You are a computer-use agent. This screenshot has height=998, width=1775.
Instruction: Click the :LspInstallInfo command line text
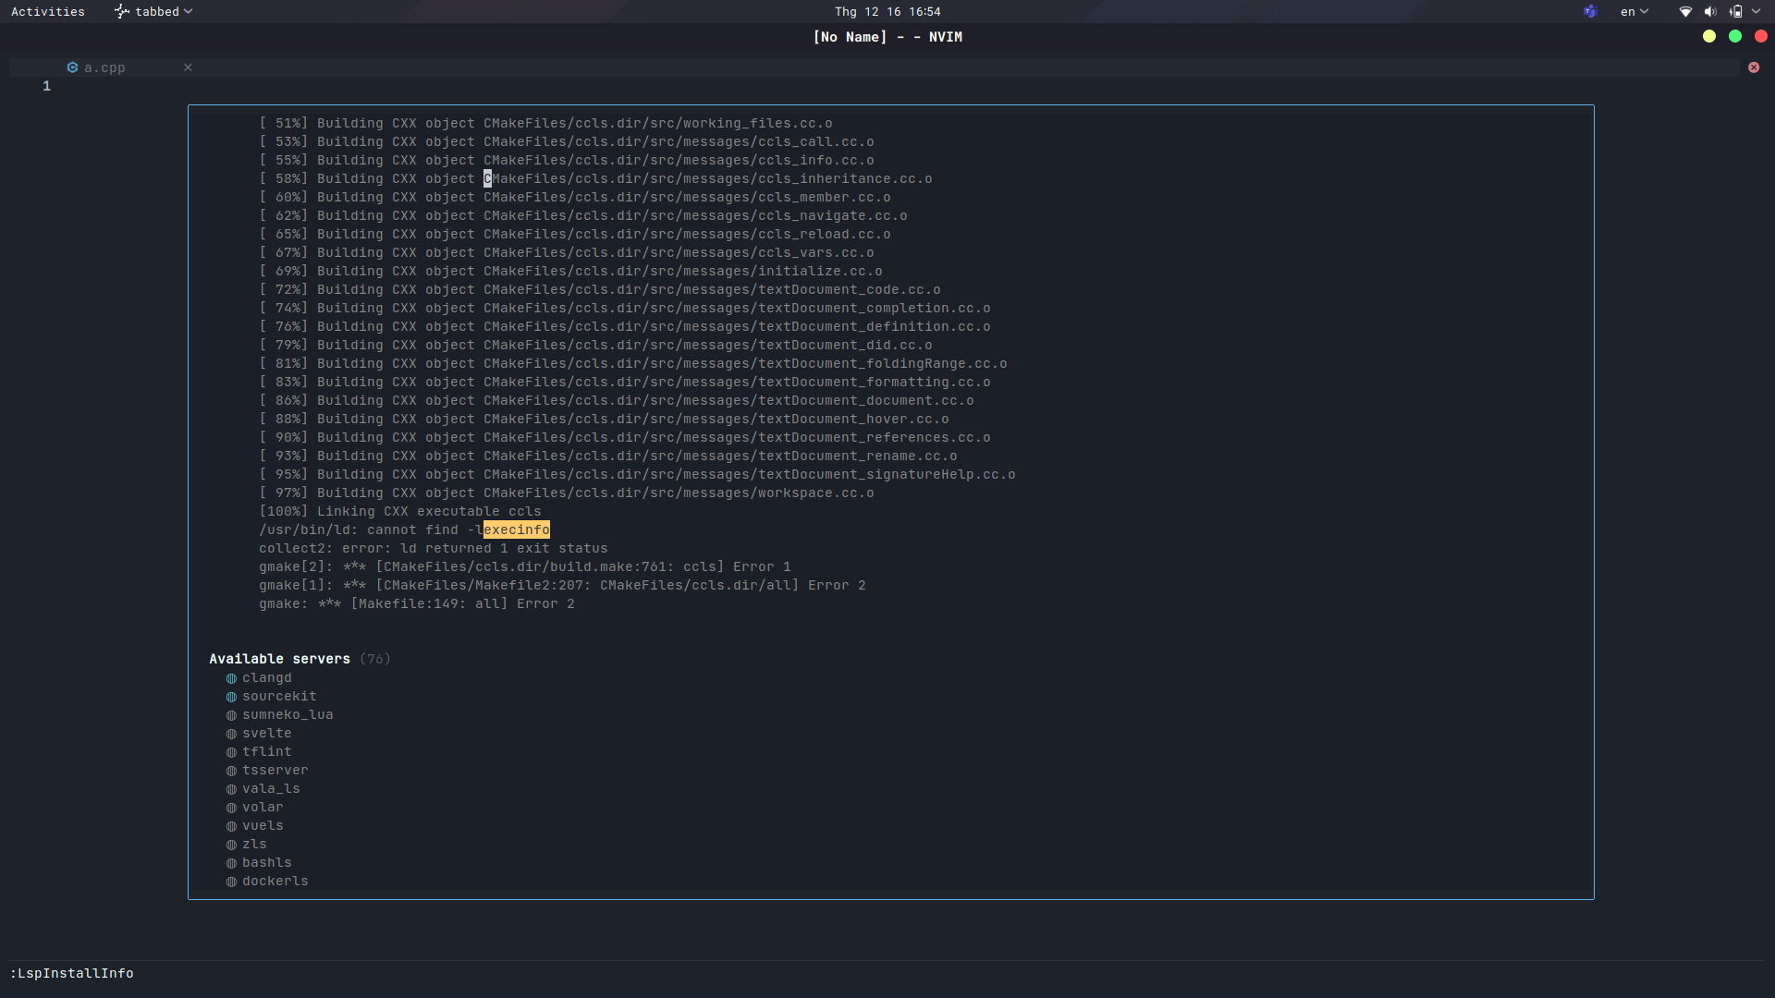pyautogui.click(x=71, y=972)
